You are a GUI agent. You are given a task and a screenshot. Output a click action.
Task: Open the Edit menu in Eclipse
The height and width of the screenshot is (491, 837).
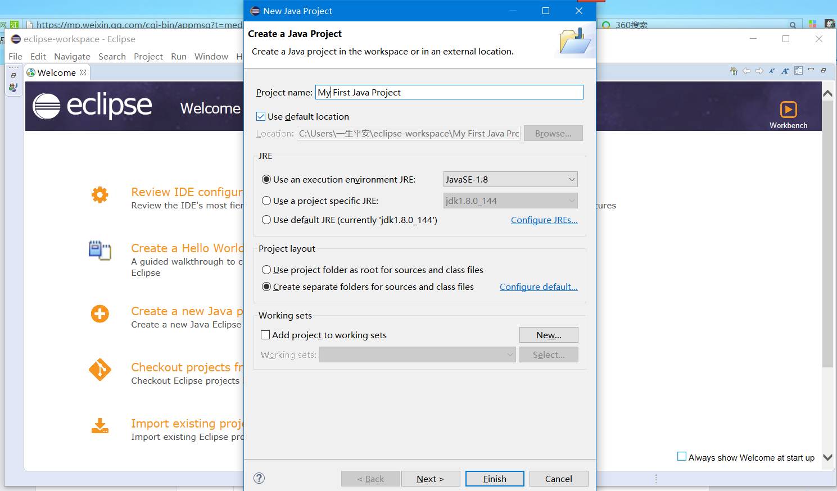(x=38, y=56)
